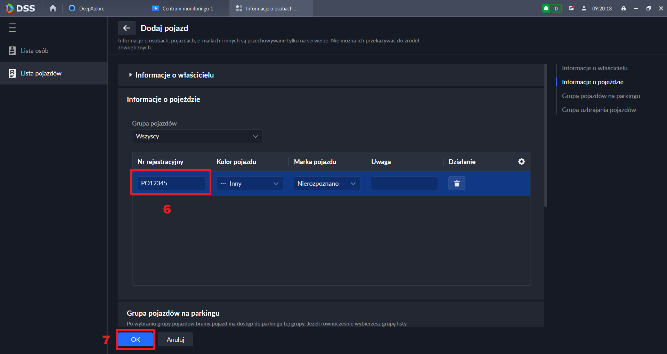Image resolution: width=667 pixels, height=354 pixels.
Task: Click the lock screen padlock icon
Action: coord(624,8)
